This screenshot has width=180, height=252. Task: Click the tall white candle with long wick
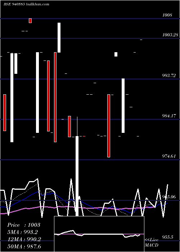tap(77, 166)
